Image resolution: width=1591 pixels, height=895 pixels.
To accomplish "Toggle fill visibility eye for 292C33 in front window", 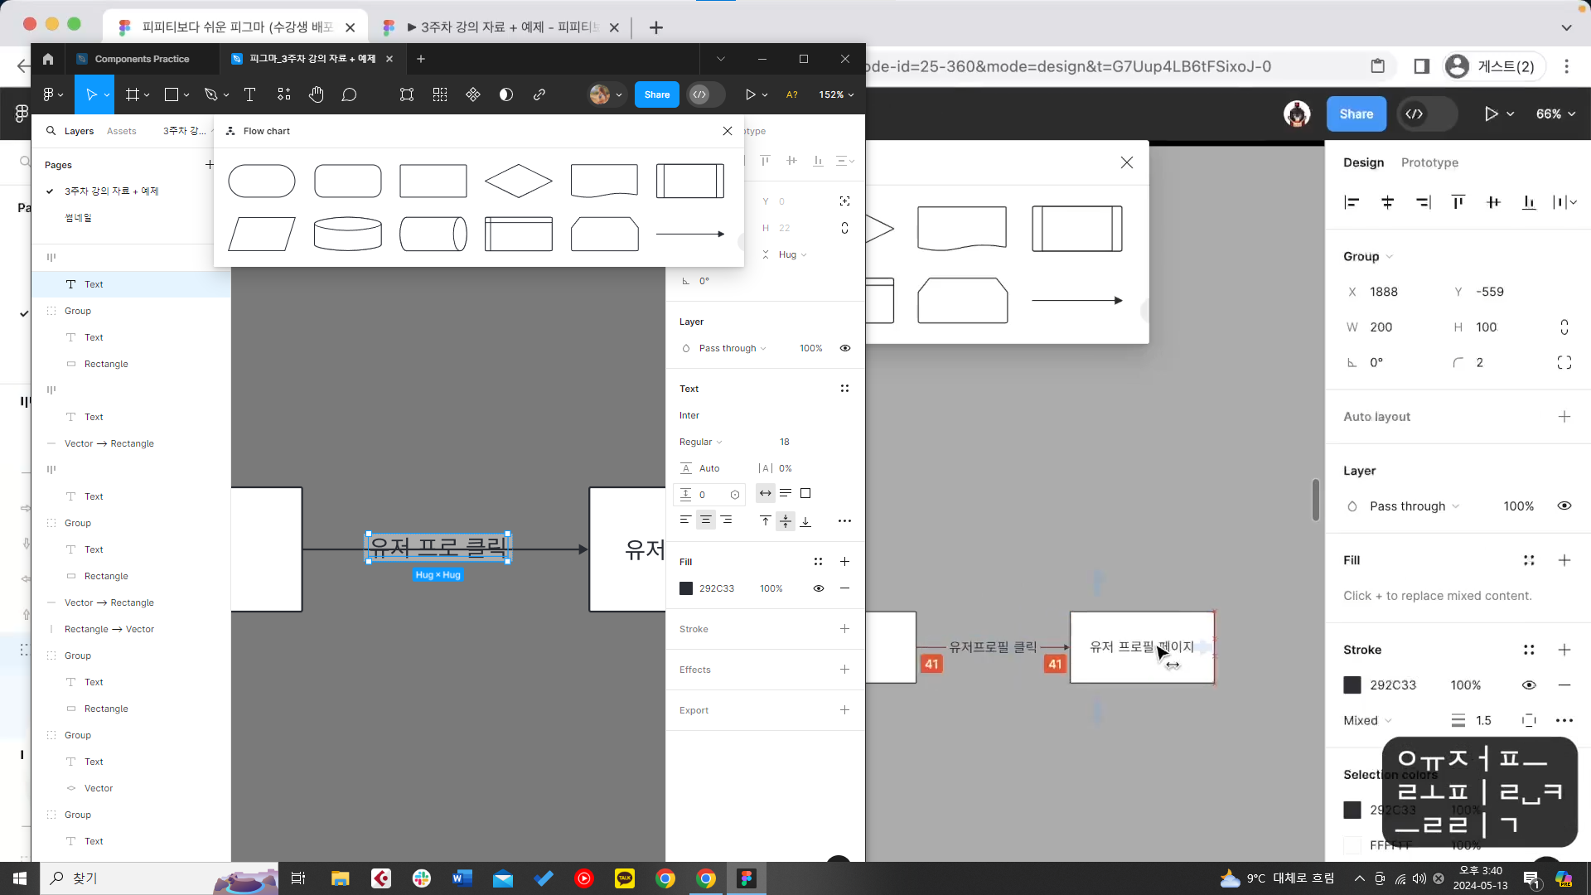I will [818, 588].
